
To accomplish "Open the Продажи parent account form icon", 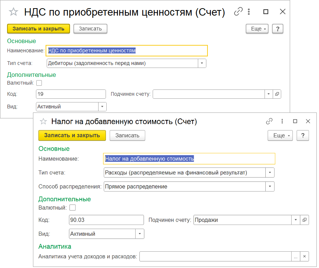I will (305, 220).
